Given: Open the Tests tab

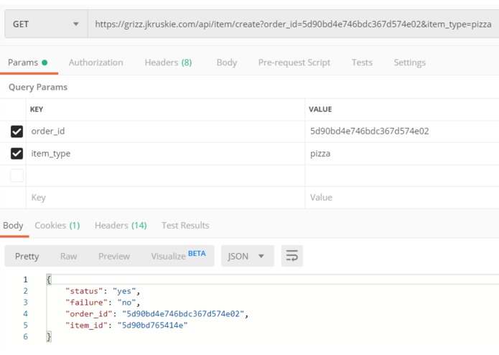Looking at the screenshot, I should (362, 63).
